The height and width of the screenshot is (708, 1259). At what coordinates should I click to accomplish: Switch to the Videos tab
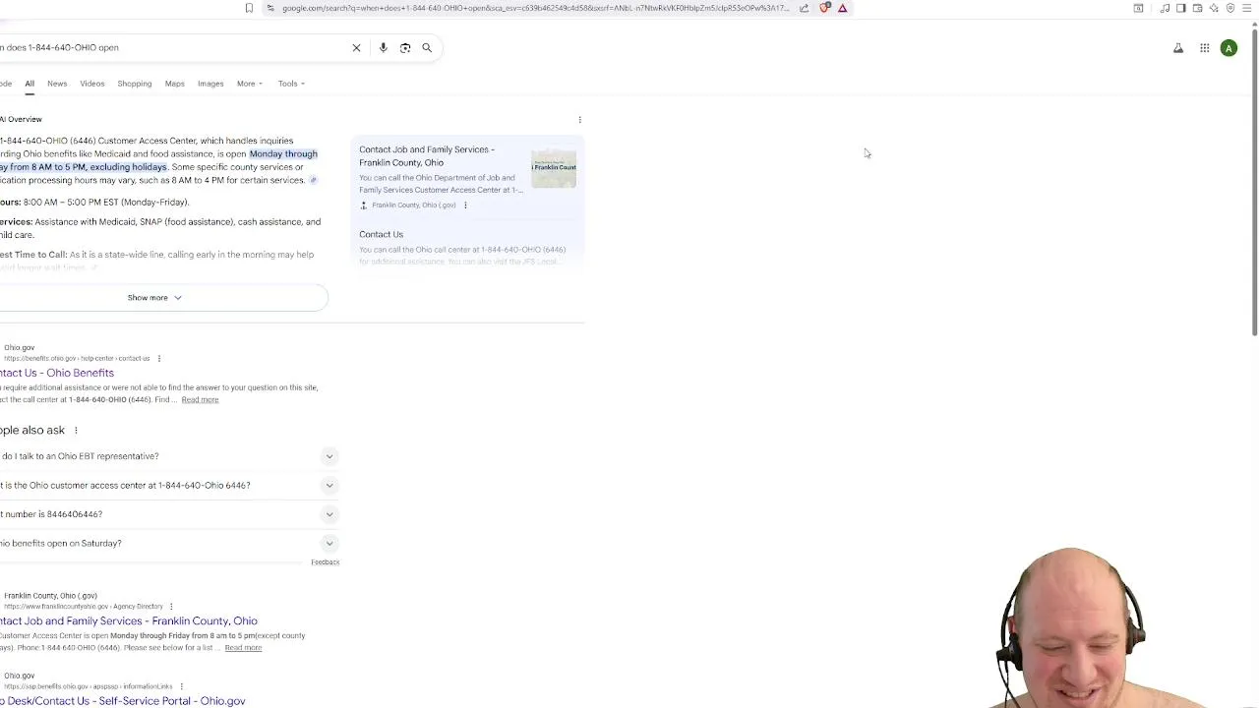[92, 84]
